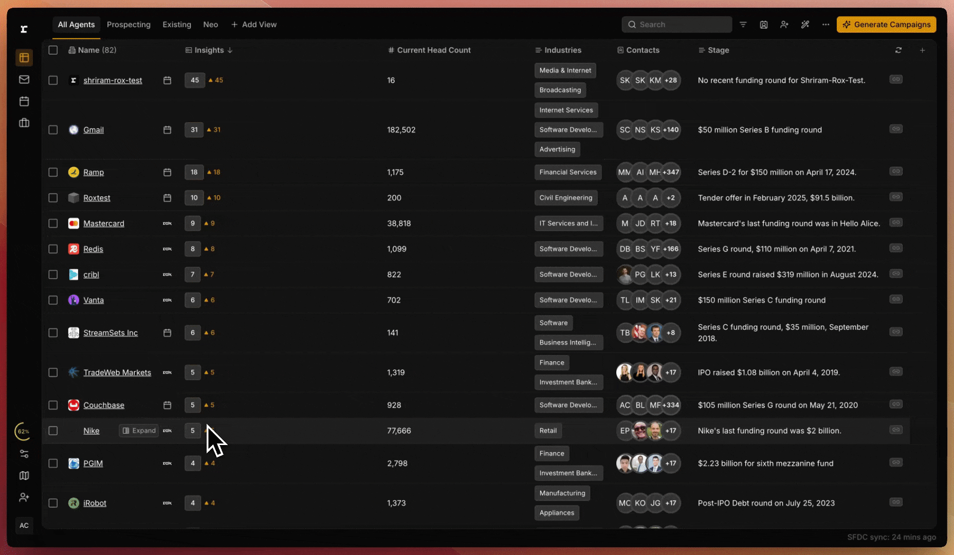Click the refresh icon in table header

pos(898,50)
